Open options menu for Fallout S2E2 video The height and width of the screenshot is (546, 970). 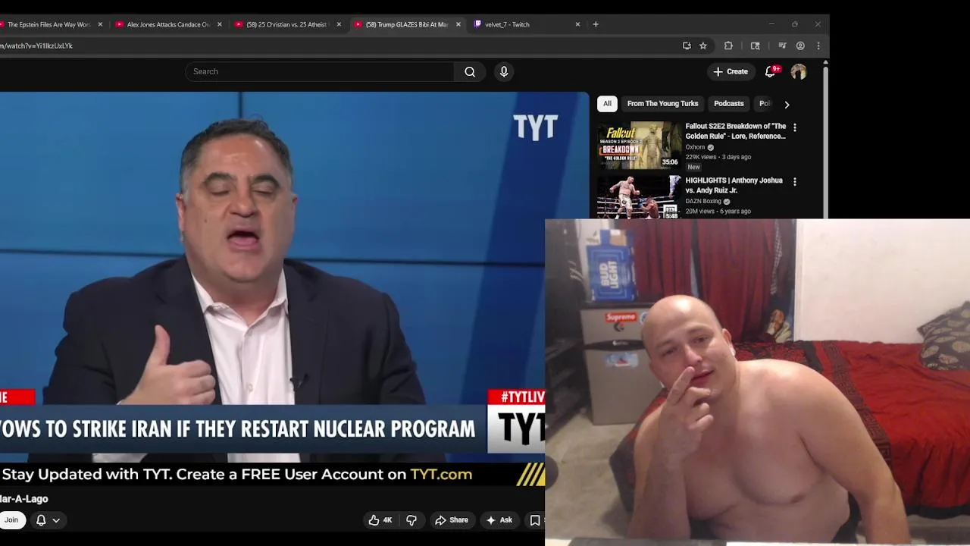click(x=794, y=127)
